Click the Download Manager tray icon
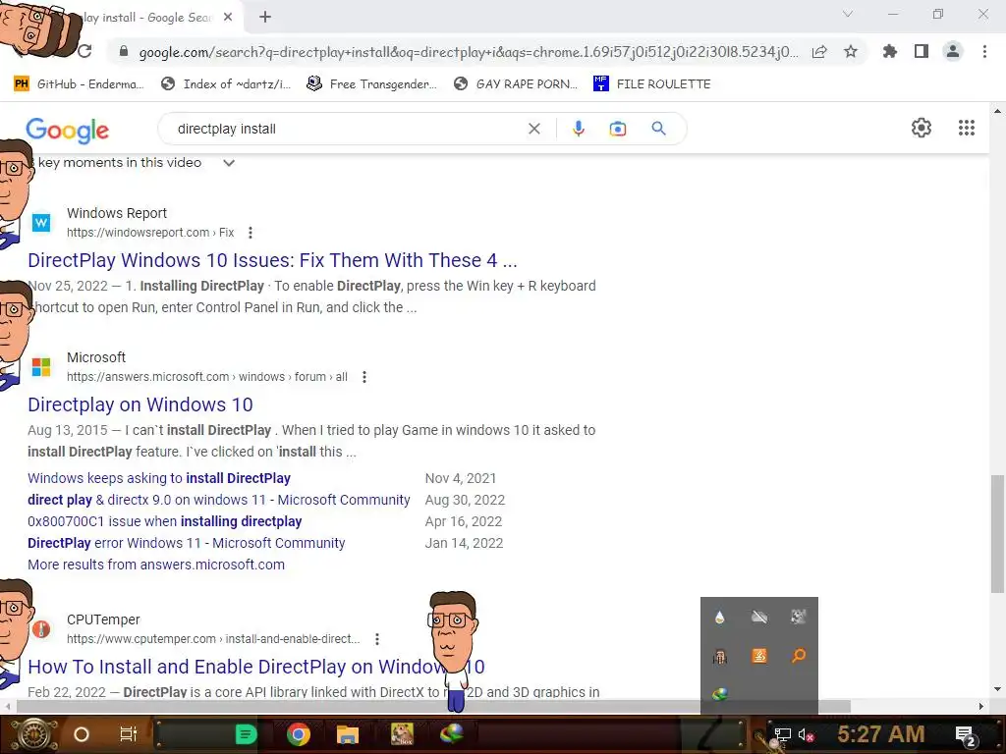1006x754 pixels. pos(719,694)
